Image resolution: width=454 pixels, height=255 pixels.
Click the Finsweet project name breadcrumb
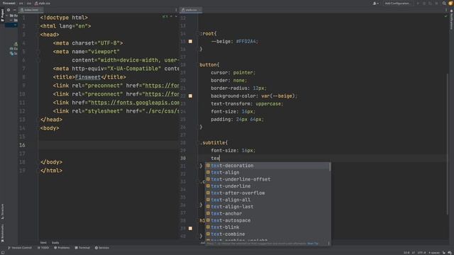(x=9, y=4)
